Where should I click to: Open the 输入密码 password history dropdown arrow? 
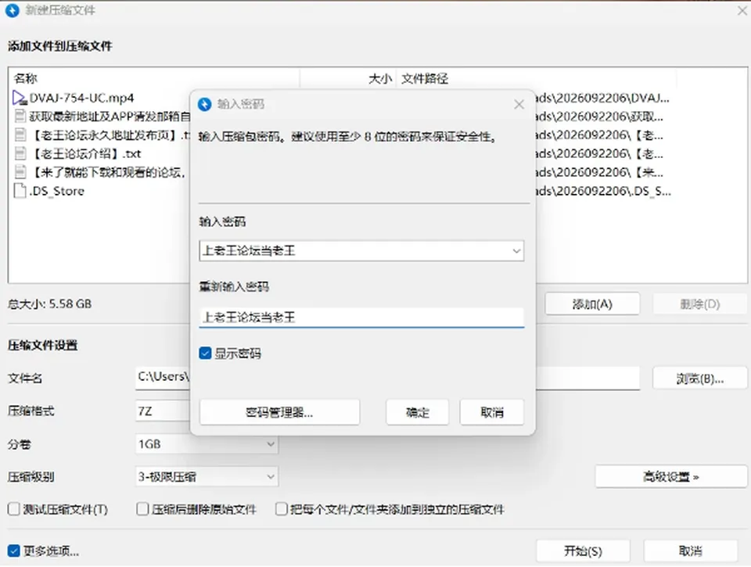516,251
